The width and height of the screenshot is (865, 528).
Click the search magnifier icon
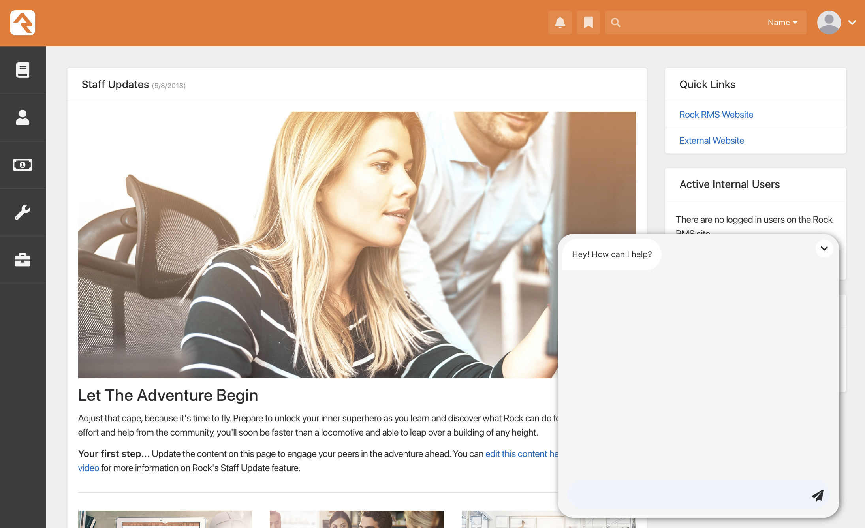(x=615, y=23)
